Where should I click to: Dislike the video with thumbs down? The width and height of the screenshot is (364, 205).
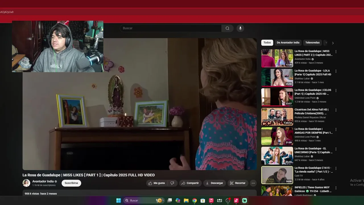tap(172, 183)
